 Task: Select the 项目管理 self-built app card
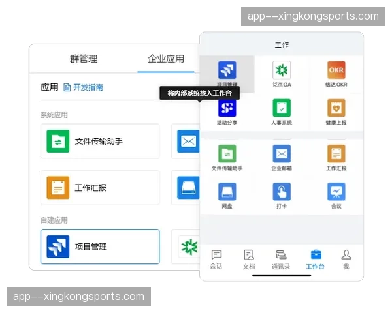(100, 246)
